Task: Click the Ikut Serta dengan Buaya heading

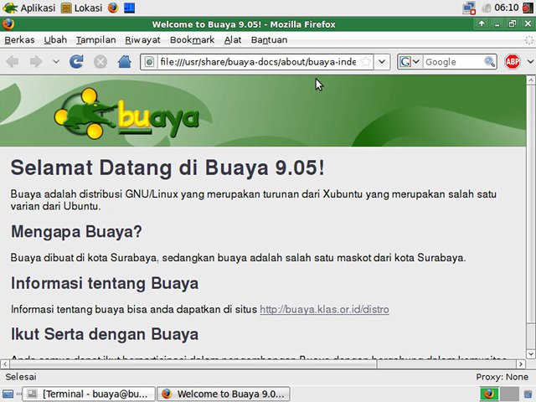Action: 105,334
